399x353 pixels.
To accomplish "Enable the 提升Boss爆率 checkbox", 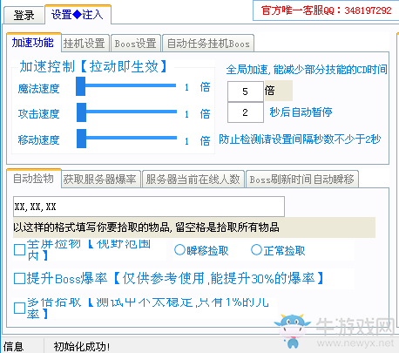I will coord(19,278).
